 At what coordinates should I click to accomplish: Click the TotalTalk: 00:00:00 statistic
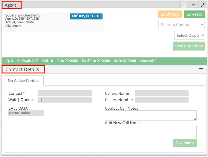click(96, 61)
